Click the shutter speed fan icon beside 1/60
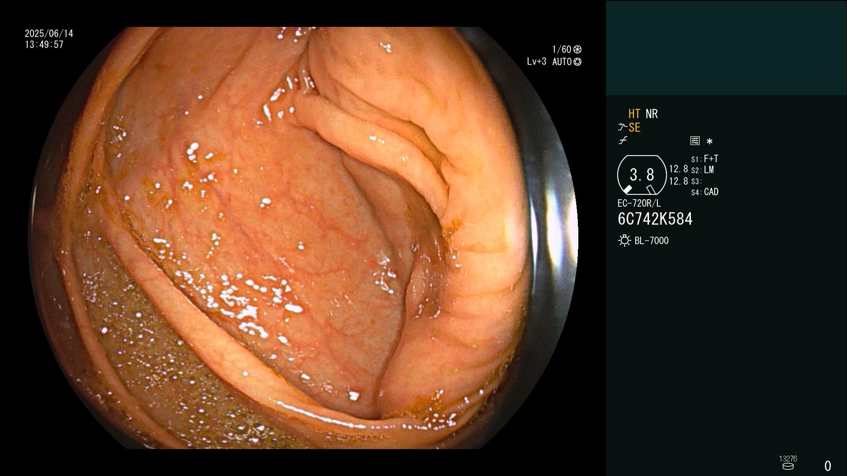The height and width of the screenshot is (476, 847). point(577,49)
